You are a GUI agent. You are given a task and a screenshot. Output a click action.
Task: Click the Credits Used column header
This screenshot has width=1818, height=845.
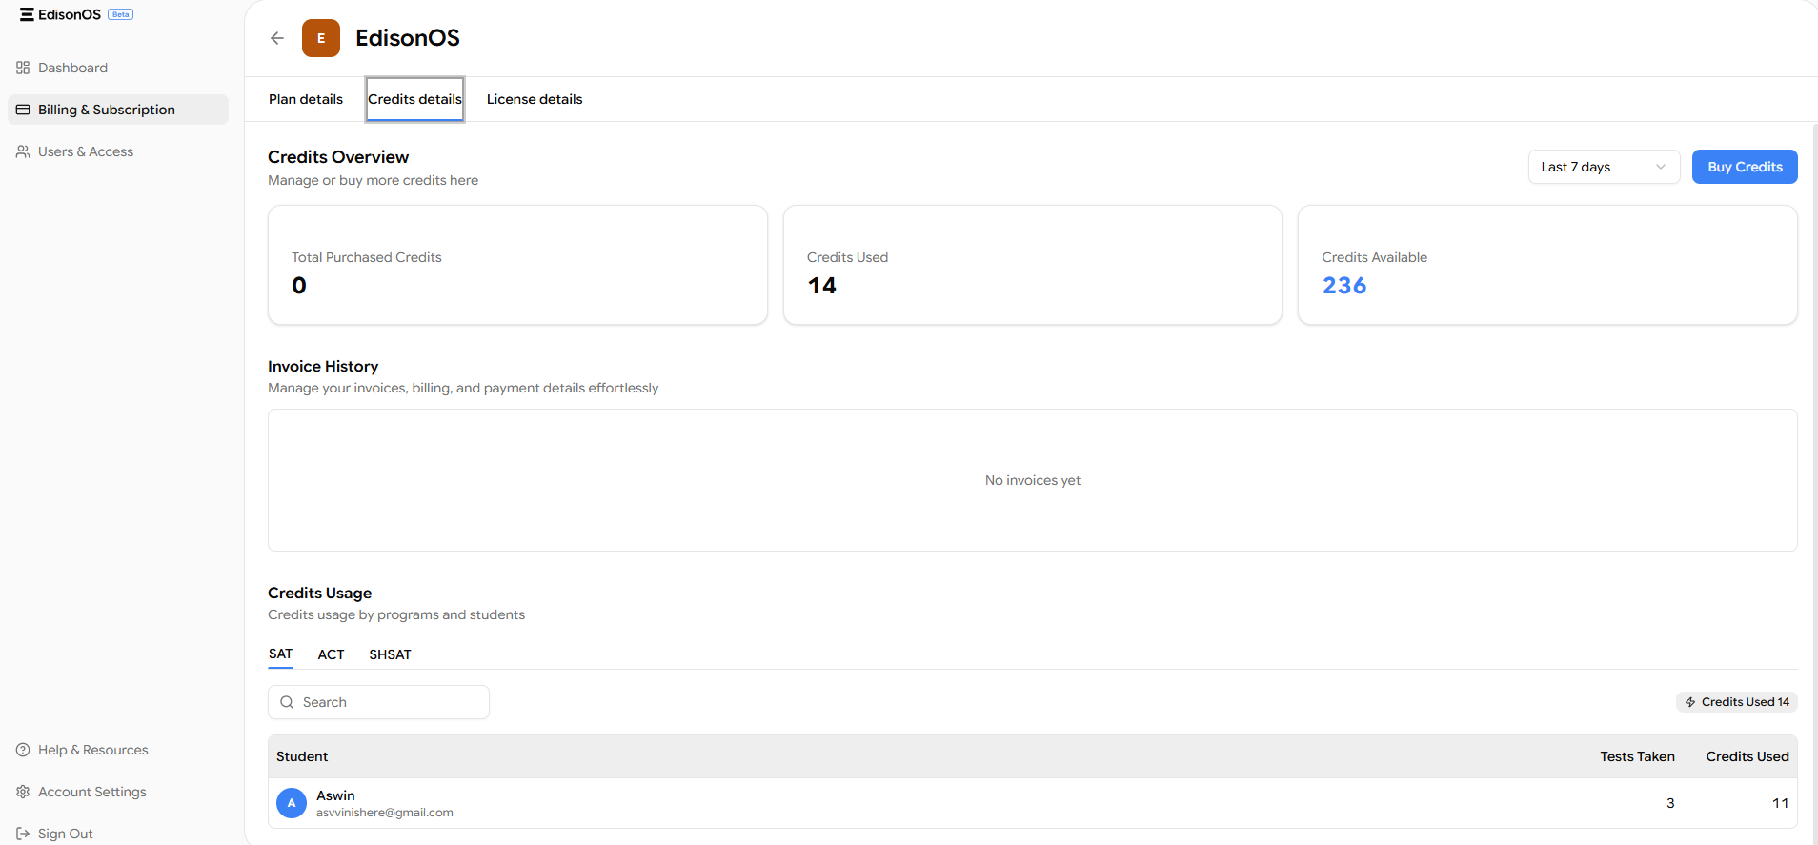click(x=1747, y=756)
